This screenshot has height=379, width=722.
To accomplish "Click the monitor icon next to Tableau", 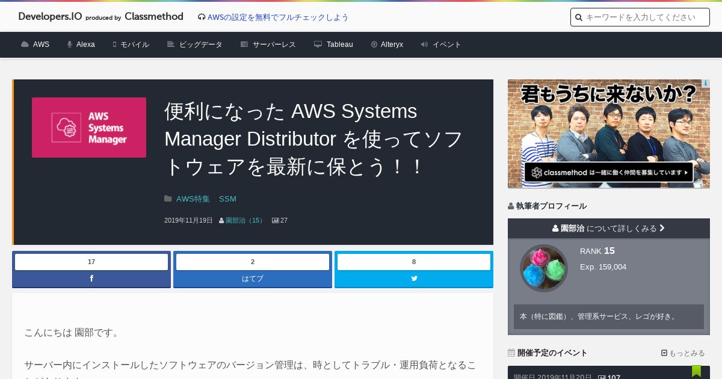I will pyautogui.click(x=318, y=45).
